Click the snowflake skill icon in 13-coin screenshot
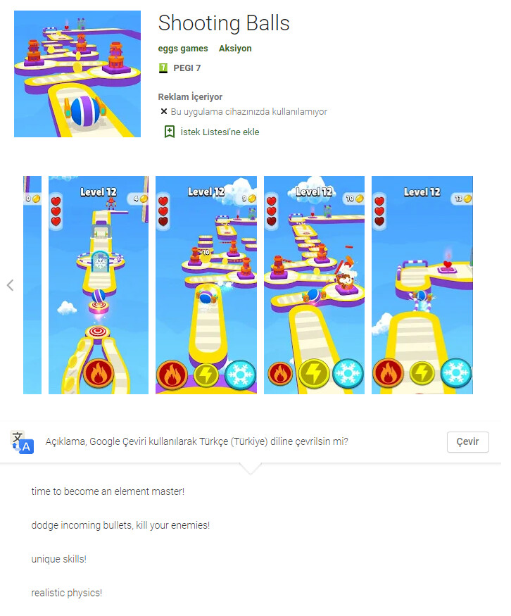 click(x=456, y=373)
